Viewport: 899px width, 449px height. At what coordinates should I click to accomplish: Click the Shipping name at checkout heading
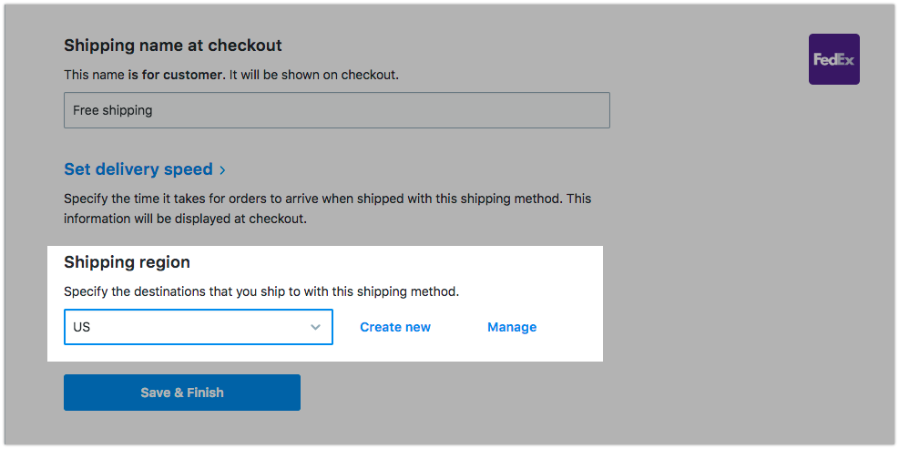(x=173, y=46)
